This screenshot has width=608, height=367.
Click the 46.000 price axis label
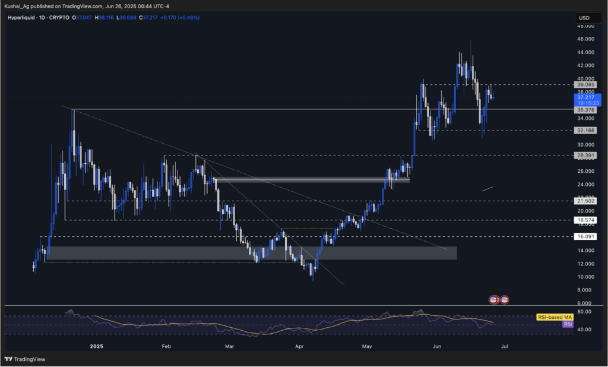(585, 39)
